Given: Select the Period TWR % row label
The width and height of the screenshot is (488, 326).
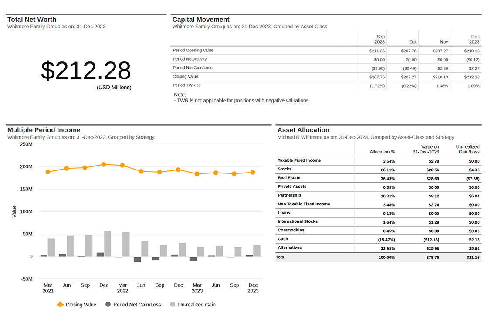Looking at the screenshot, I should 186,85.
